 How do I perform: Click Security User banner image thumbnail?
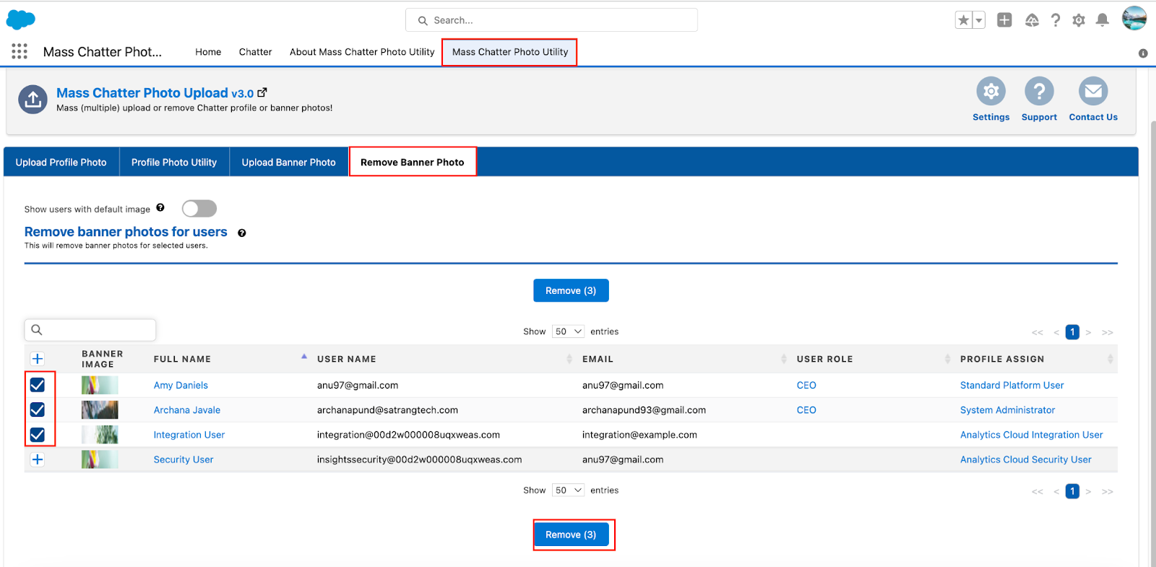coord(100,459)
